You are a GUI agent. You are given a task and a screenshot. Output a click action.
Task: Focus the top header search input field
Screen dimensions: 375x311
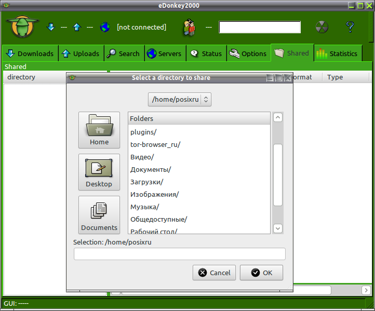pos(260,27)
